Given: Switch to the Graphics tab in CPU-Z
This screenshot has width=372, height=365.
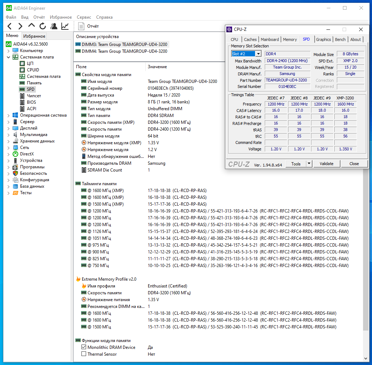Looking at the screenshot, I should coord(323,39).
